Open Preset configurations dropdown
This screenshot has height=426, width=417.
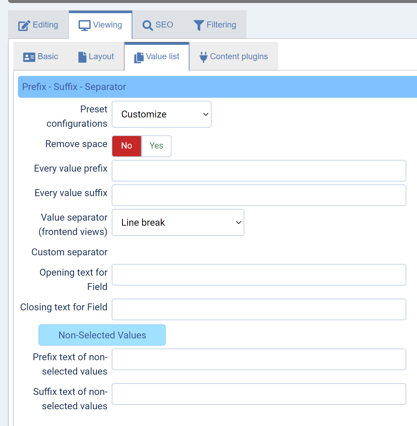coord(162,114)
